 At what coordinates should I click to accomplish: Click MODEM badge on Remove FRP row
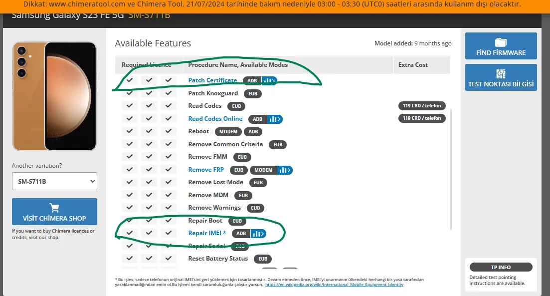click(x=263, y=170)
